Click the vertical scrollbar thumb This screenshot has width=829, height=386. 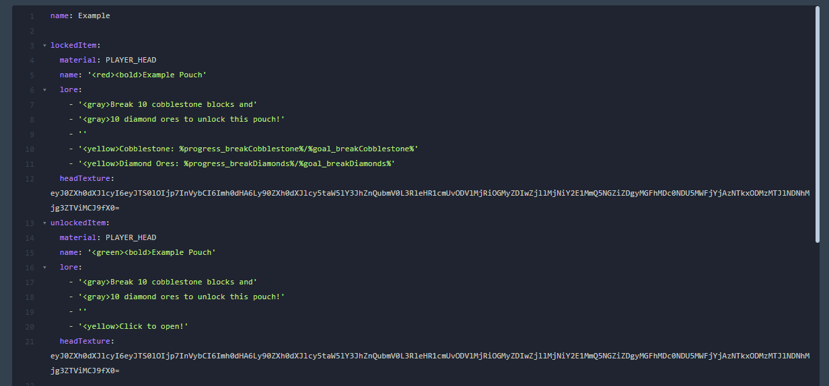pos(818,124)
